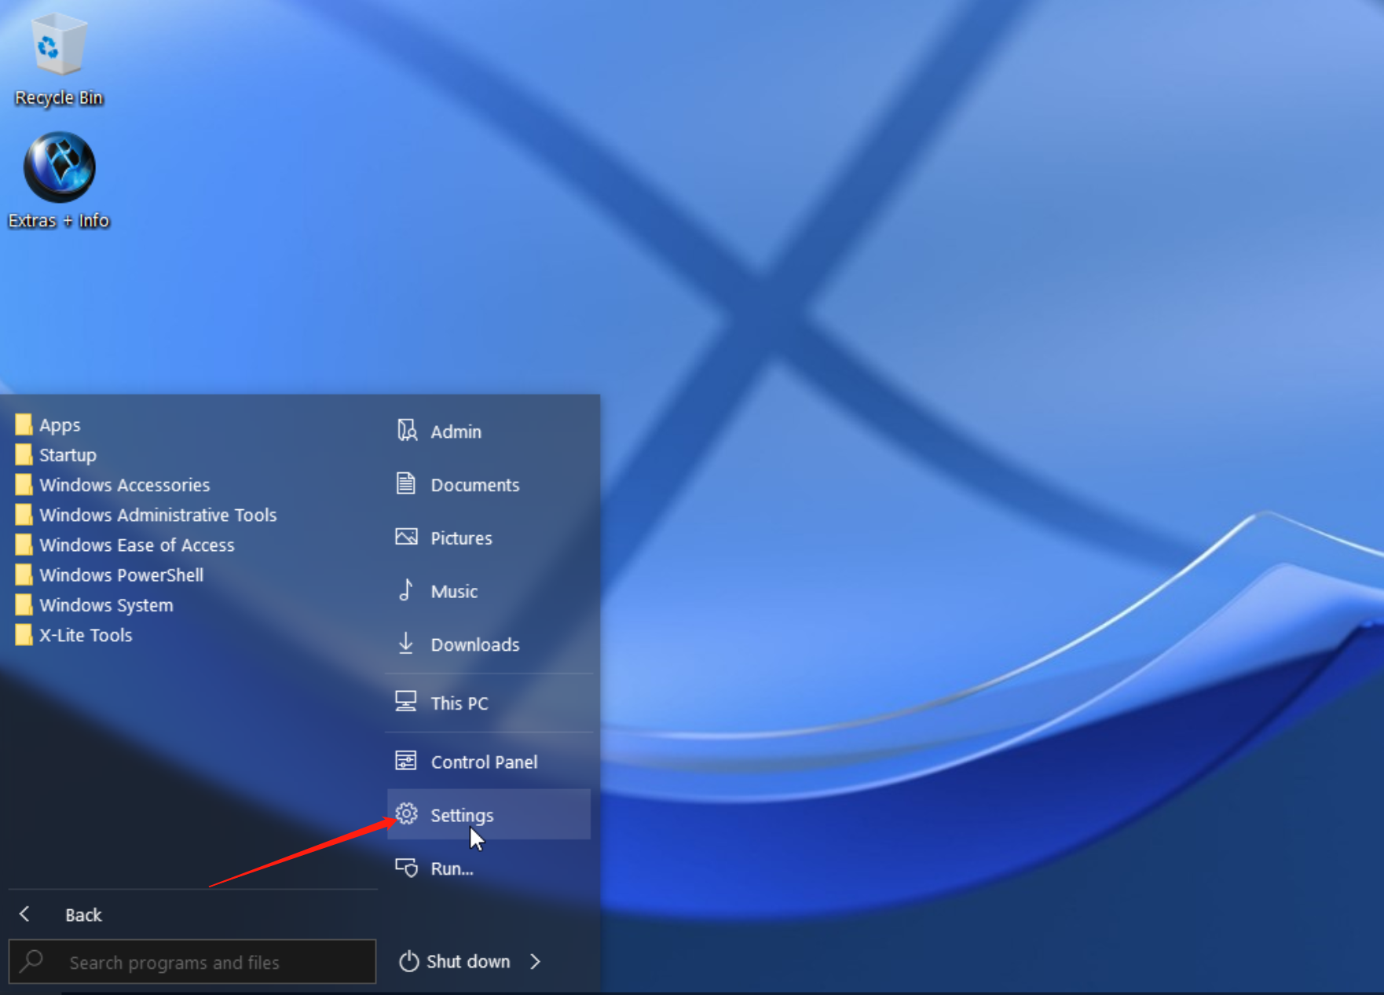
Task: Click the Settings gear icon
Action: tap(406, 814)
